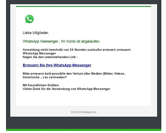Screen dimensions: 166x133
Task: Click the green WhatsApp logo icon
Action: tap(29, 19)
